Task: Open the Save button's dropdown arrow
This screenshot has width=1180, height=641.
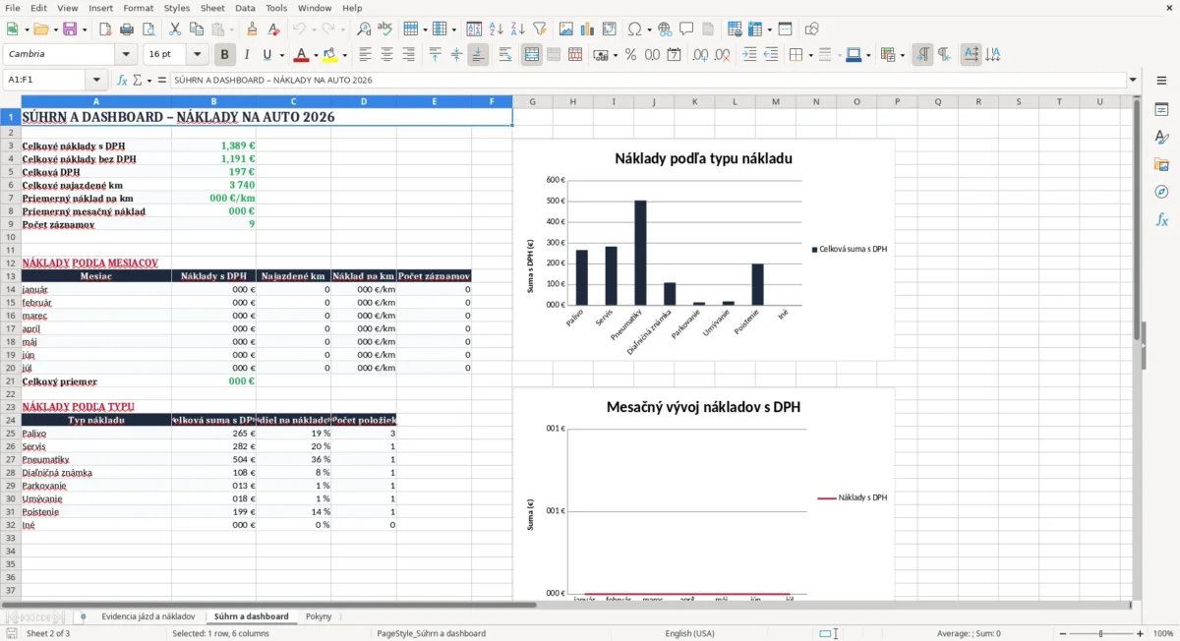Action: click(85, 29)
